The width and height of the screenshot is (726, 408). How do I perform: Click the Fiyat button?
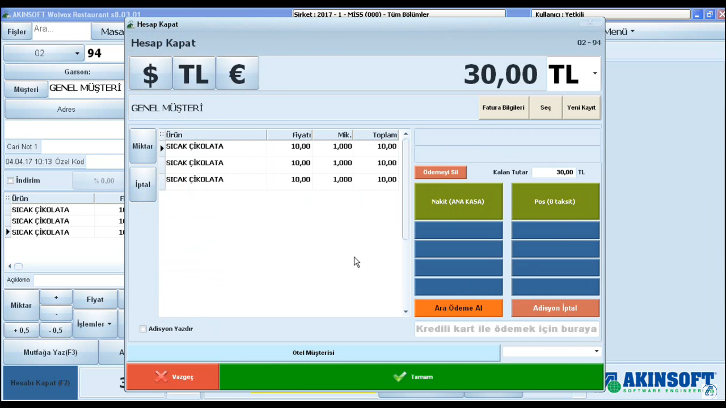click(95, 300)
